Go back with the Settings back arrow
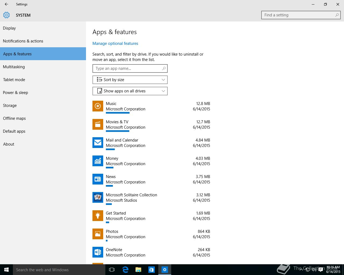The width and height of the screenshot is (344, 275). coord(6,4)
